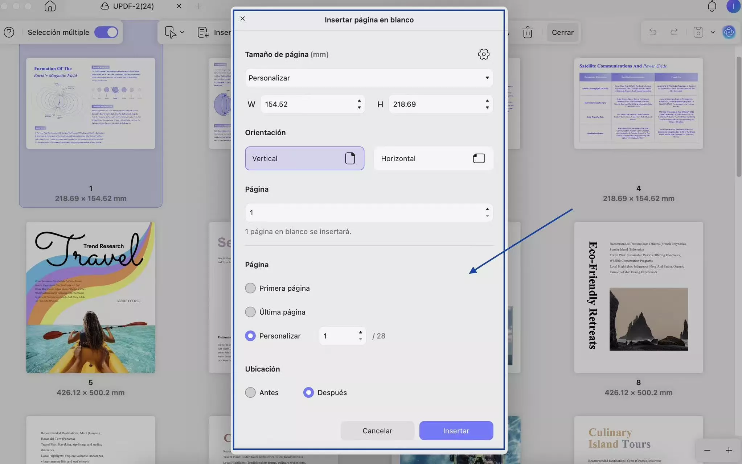742x464 pixels.
Task: Open notifications bell
Action: 712,6
